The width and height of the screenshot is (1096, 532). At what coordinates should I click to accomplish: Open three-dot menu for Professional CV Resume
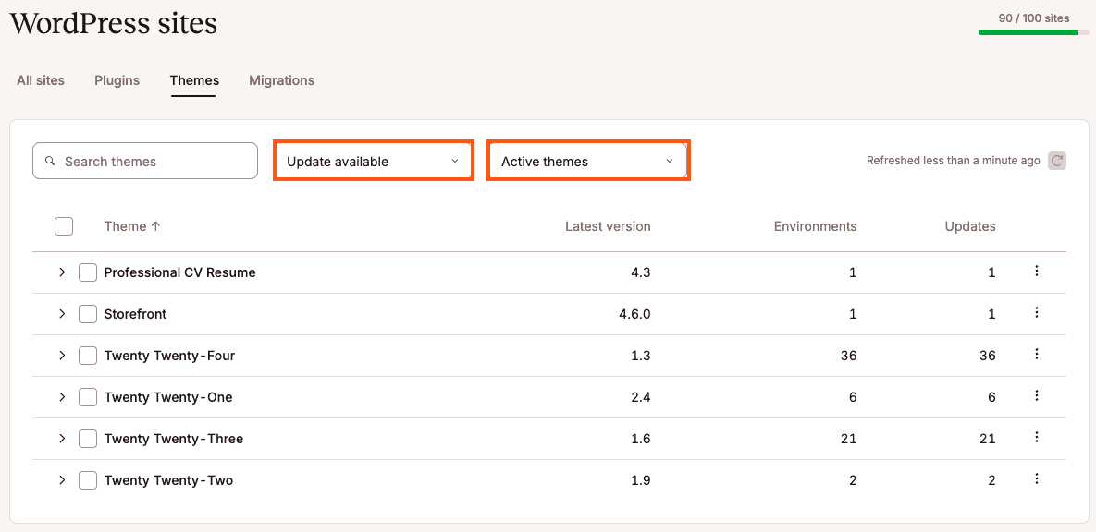tap(1037, 271)
